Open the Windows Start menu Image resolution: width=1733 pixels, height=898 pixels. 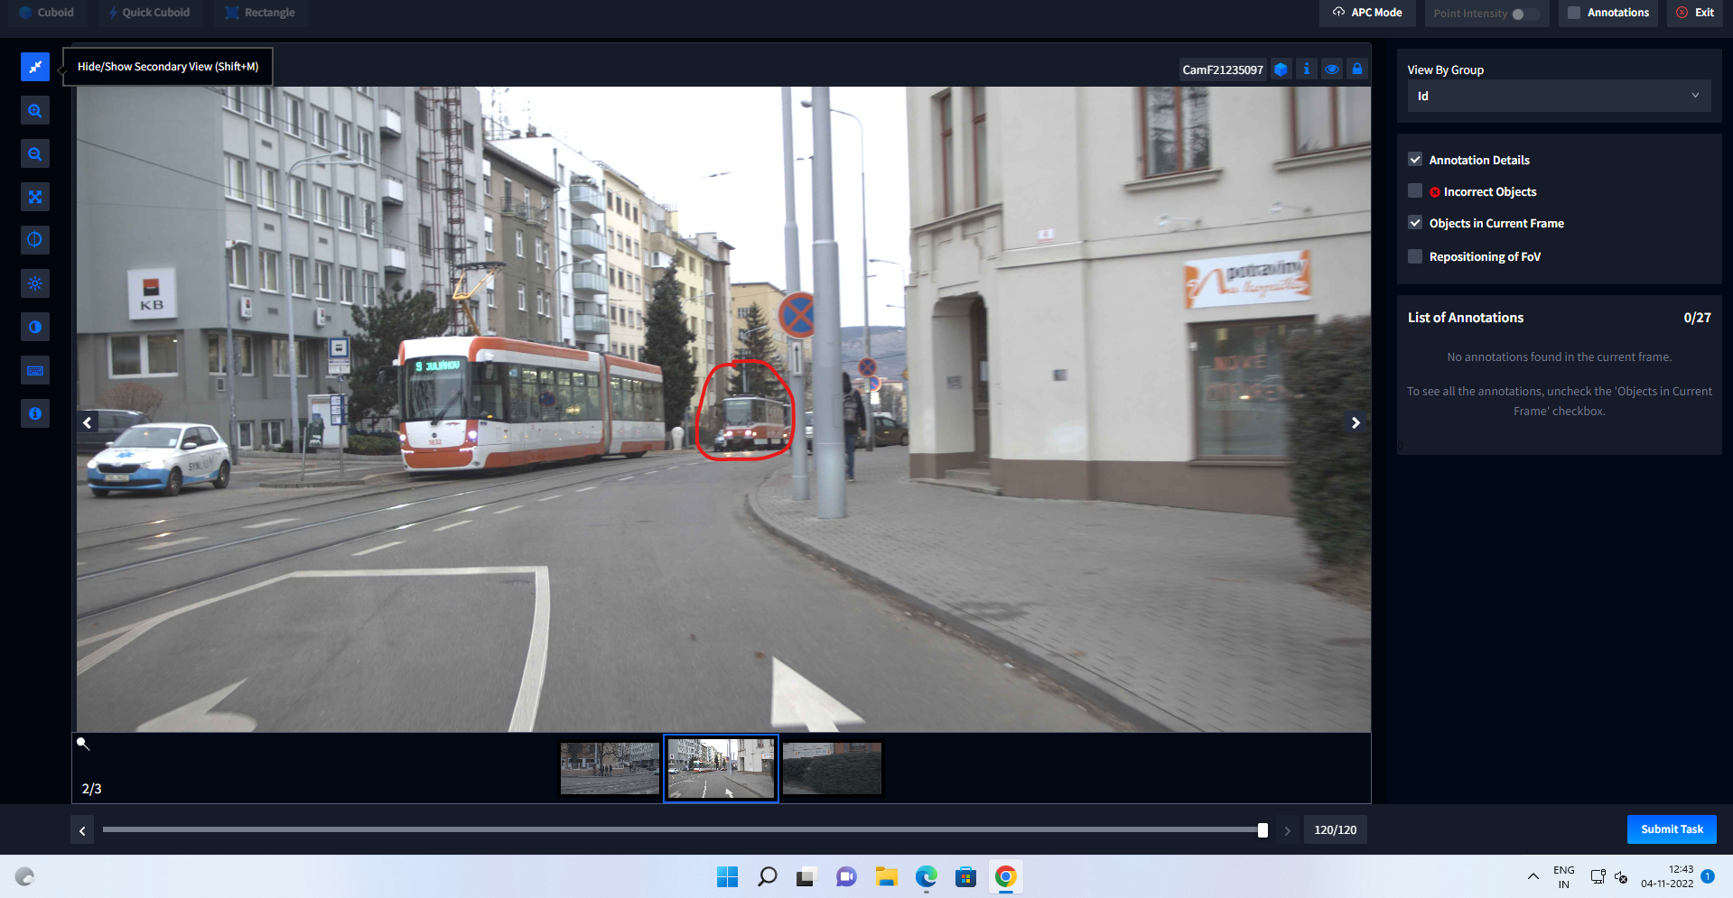pos(727,876)
